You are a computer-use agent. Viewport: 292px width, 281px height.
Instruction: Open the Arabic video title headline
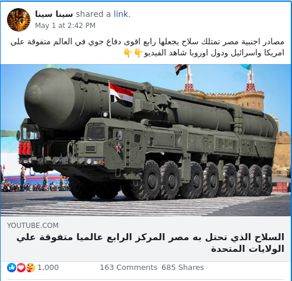click(150, 243)
